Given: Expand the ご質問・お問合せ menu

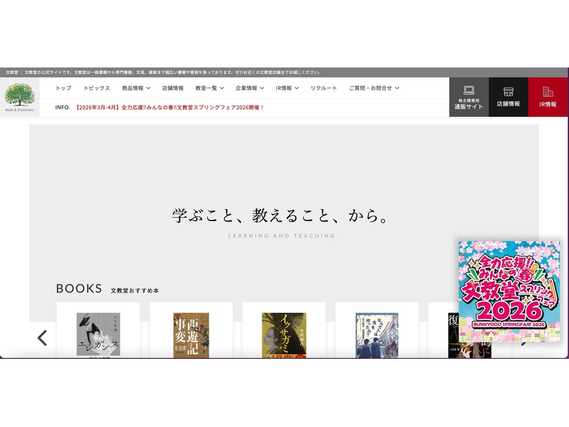Looking at the screenshot, I should tap(373, 88).
